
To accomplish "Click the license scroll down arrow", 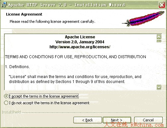I will click(159, 87).
